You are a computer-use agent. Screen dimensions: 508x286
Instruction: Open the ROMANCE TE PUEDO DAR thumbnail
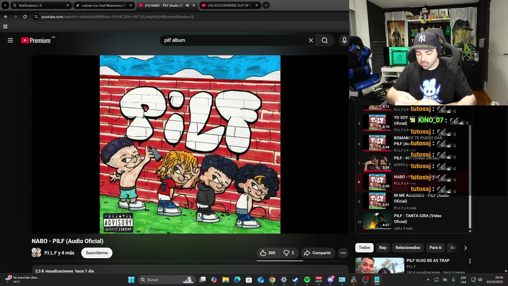tap(377, 143)
